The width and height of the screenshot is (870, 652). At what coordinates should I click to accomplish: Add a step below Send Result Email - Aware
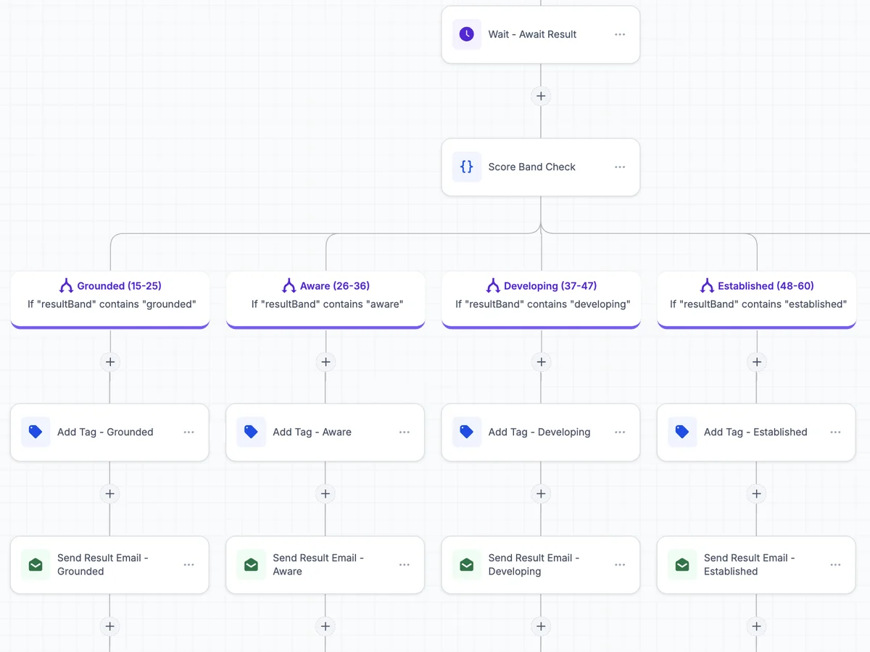click(326, 626)
